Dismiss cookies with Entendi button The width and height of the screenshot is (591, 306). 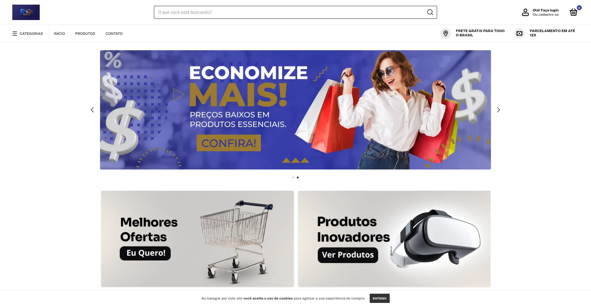pos(380,298)
